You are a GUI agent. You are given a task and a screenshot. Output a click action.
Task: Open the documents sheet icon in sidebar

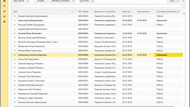click(4, 11)
